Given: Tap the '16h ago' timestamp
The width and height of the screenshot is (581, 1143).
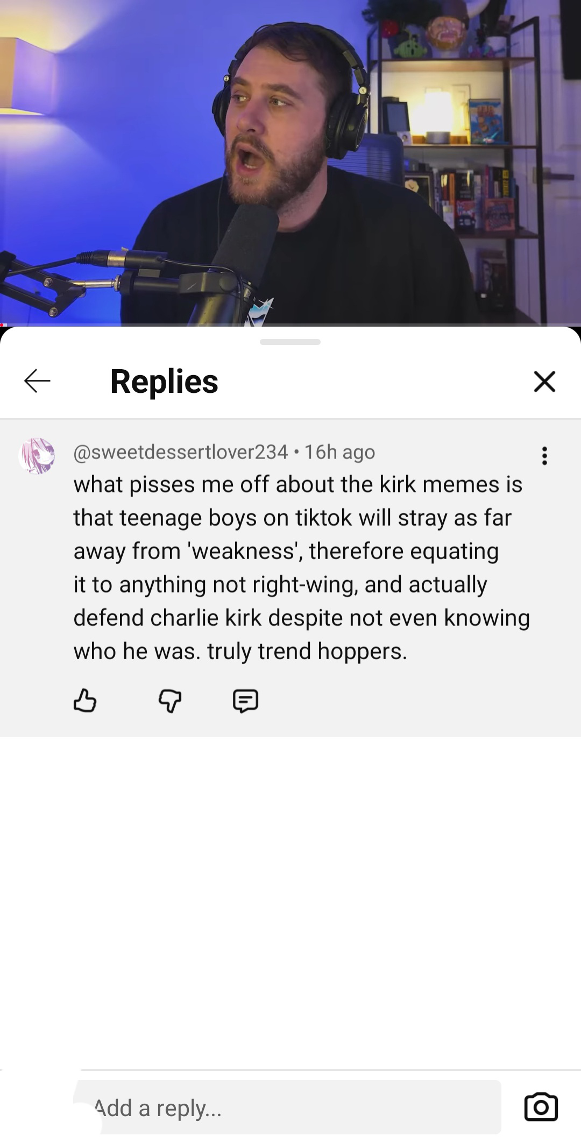Looking at the screenshot, I should [x=339, y=452].
